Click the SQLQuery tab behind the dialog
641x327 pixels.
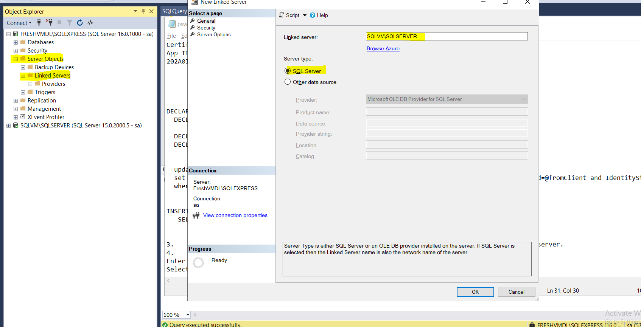coord(174,11)
